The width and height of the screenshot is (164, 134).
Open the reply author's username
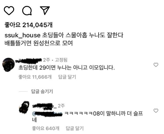pyautogui.click(x=45, y=106)
